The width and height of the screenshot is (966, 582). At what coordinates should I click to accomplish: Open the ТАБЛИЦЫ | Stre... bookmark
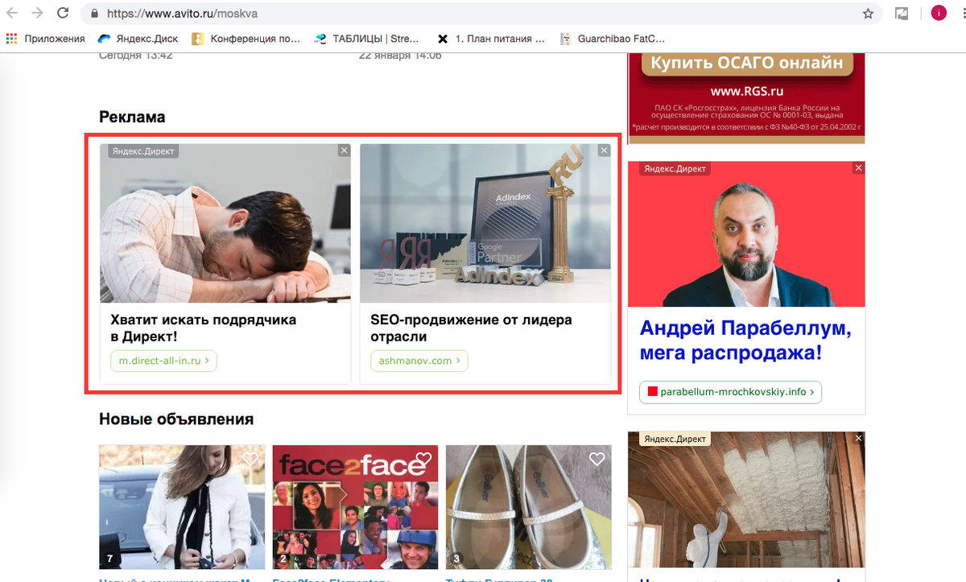(x=367, y=38)
